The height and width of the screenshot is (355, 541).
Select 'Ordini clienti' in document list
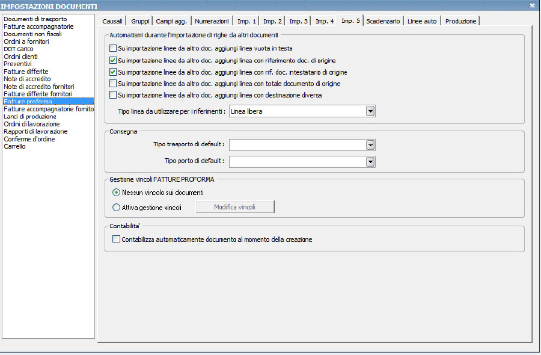(20, 57)
